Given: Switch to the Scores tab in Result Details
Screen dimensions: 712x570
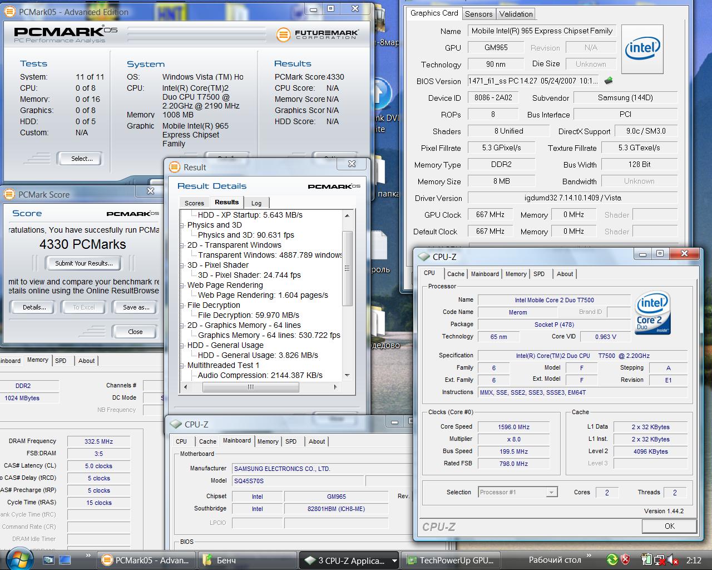Looking at the screenshot, I should tap(194, 203).
